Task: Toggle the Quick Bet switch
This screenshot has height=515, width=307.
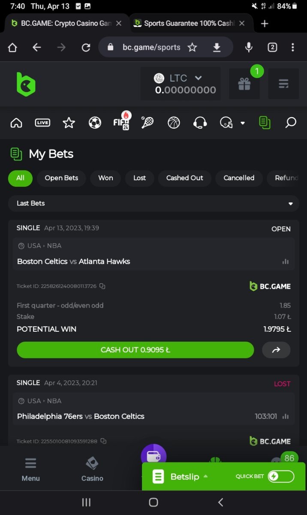Action: [281, 476]
